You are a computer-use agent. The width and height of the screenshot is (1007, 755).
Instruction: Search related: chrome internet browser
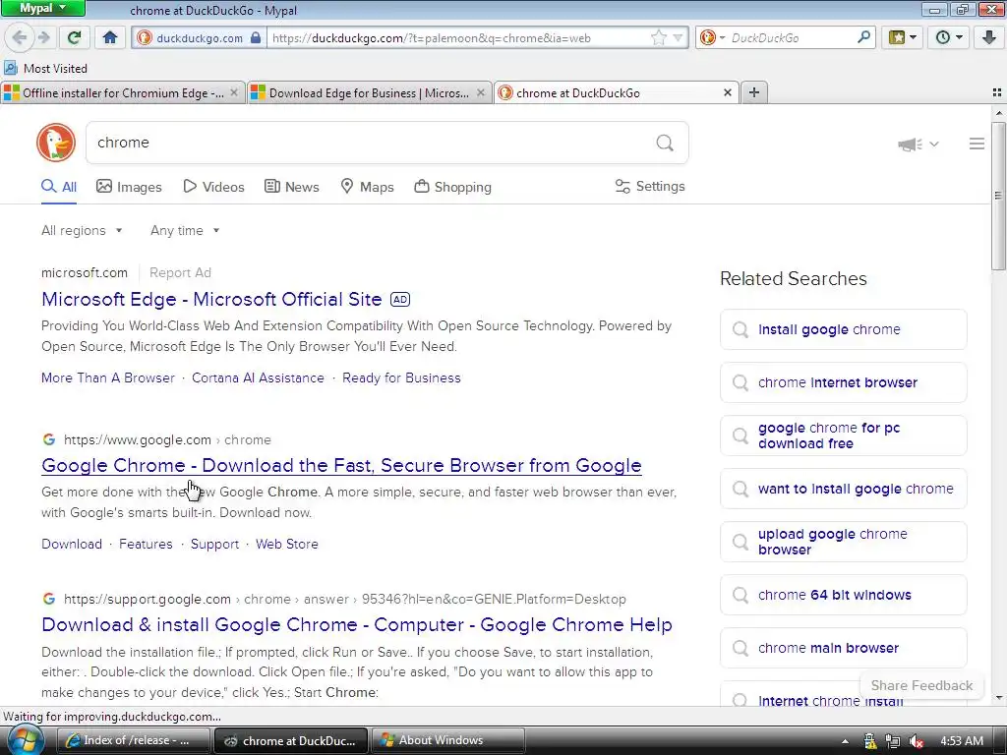coord(843,382)
